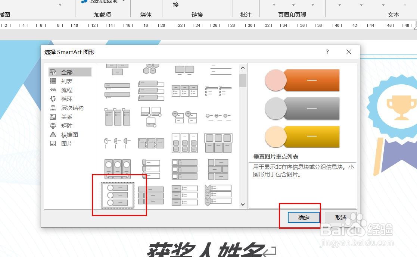Click the layout list scroll-down arrow
Viewport: 417px width, 257px height.
click(243, 204)
